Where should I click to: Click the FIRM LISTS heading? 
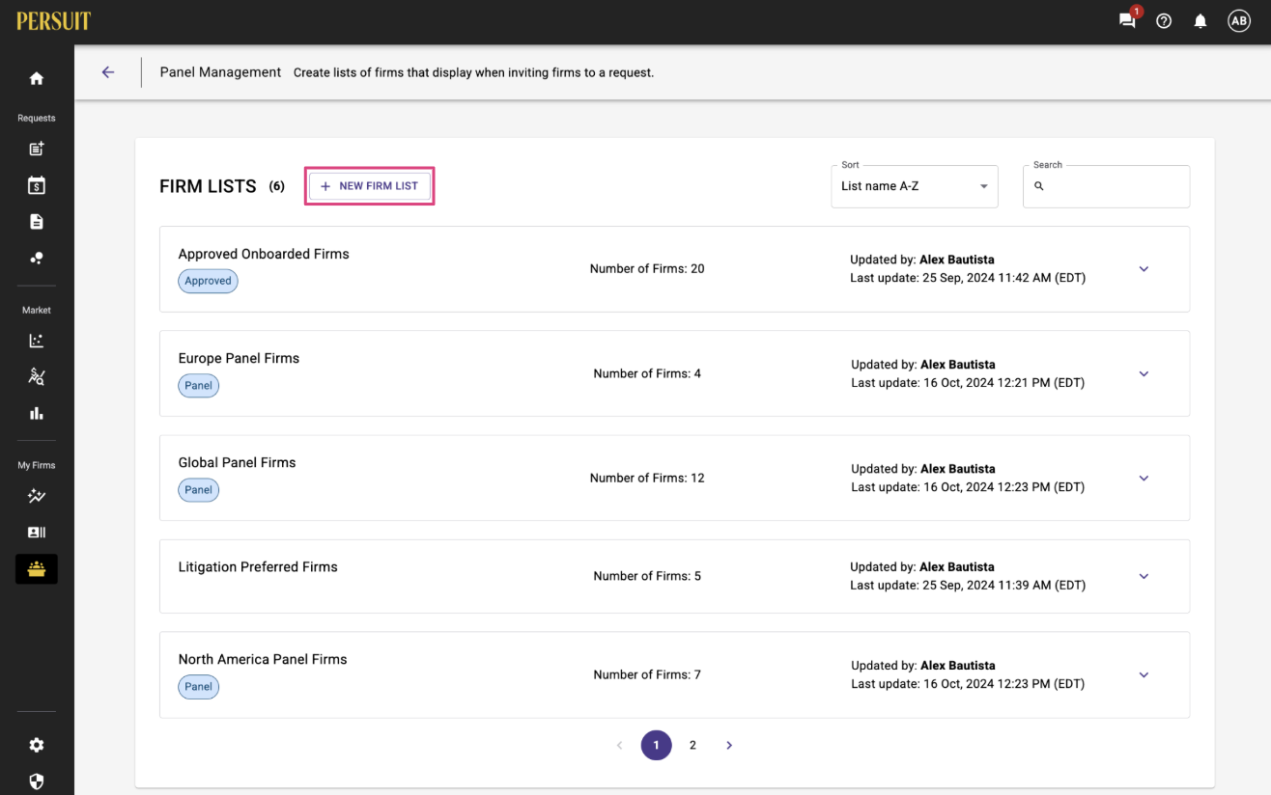coord(208,186)
